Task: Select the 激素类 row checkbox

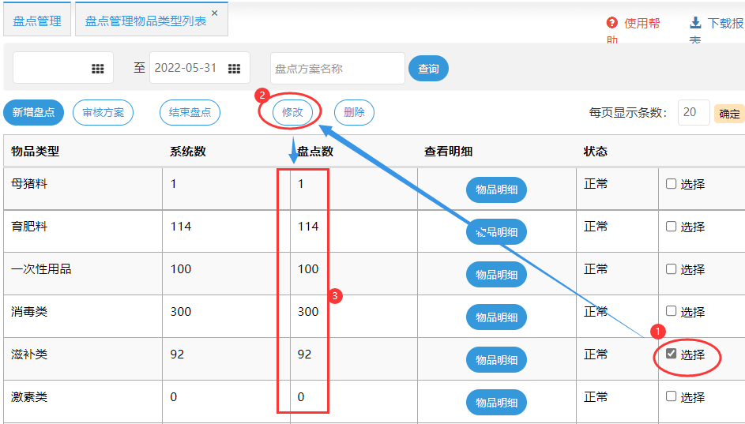Action: coord(672,396)
